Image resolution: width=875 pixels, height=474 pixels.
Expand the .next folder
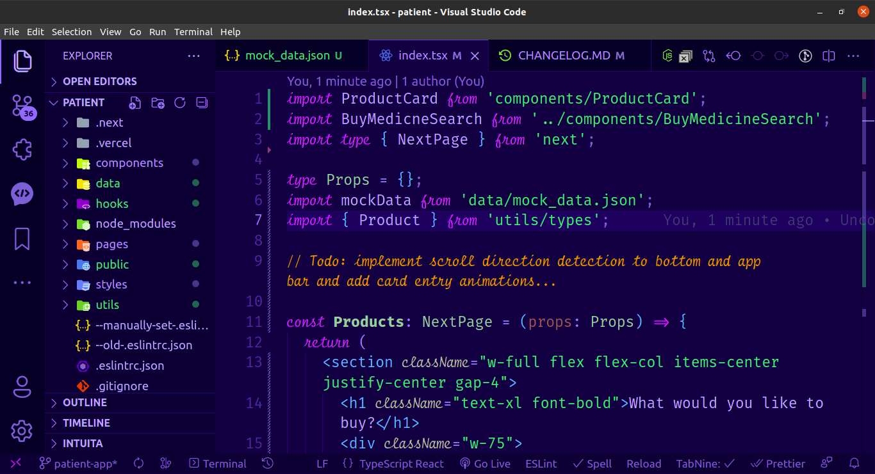tap(130, 123)
